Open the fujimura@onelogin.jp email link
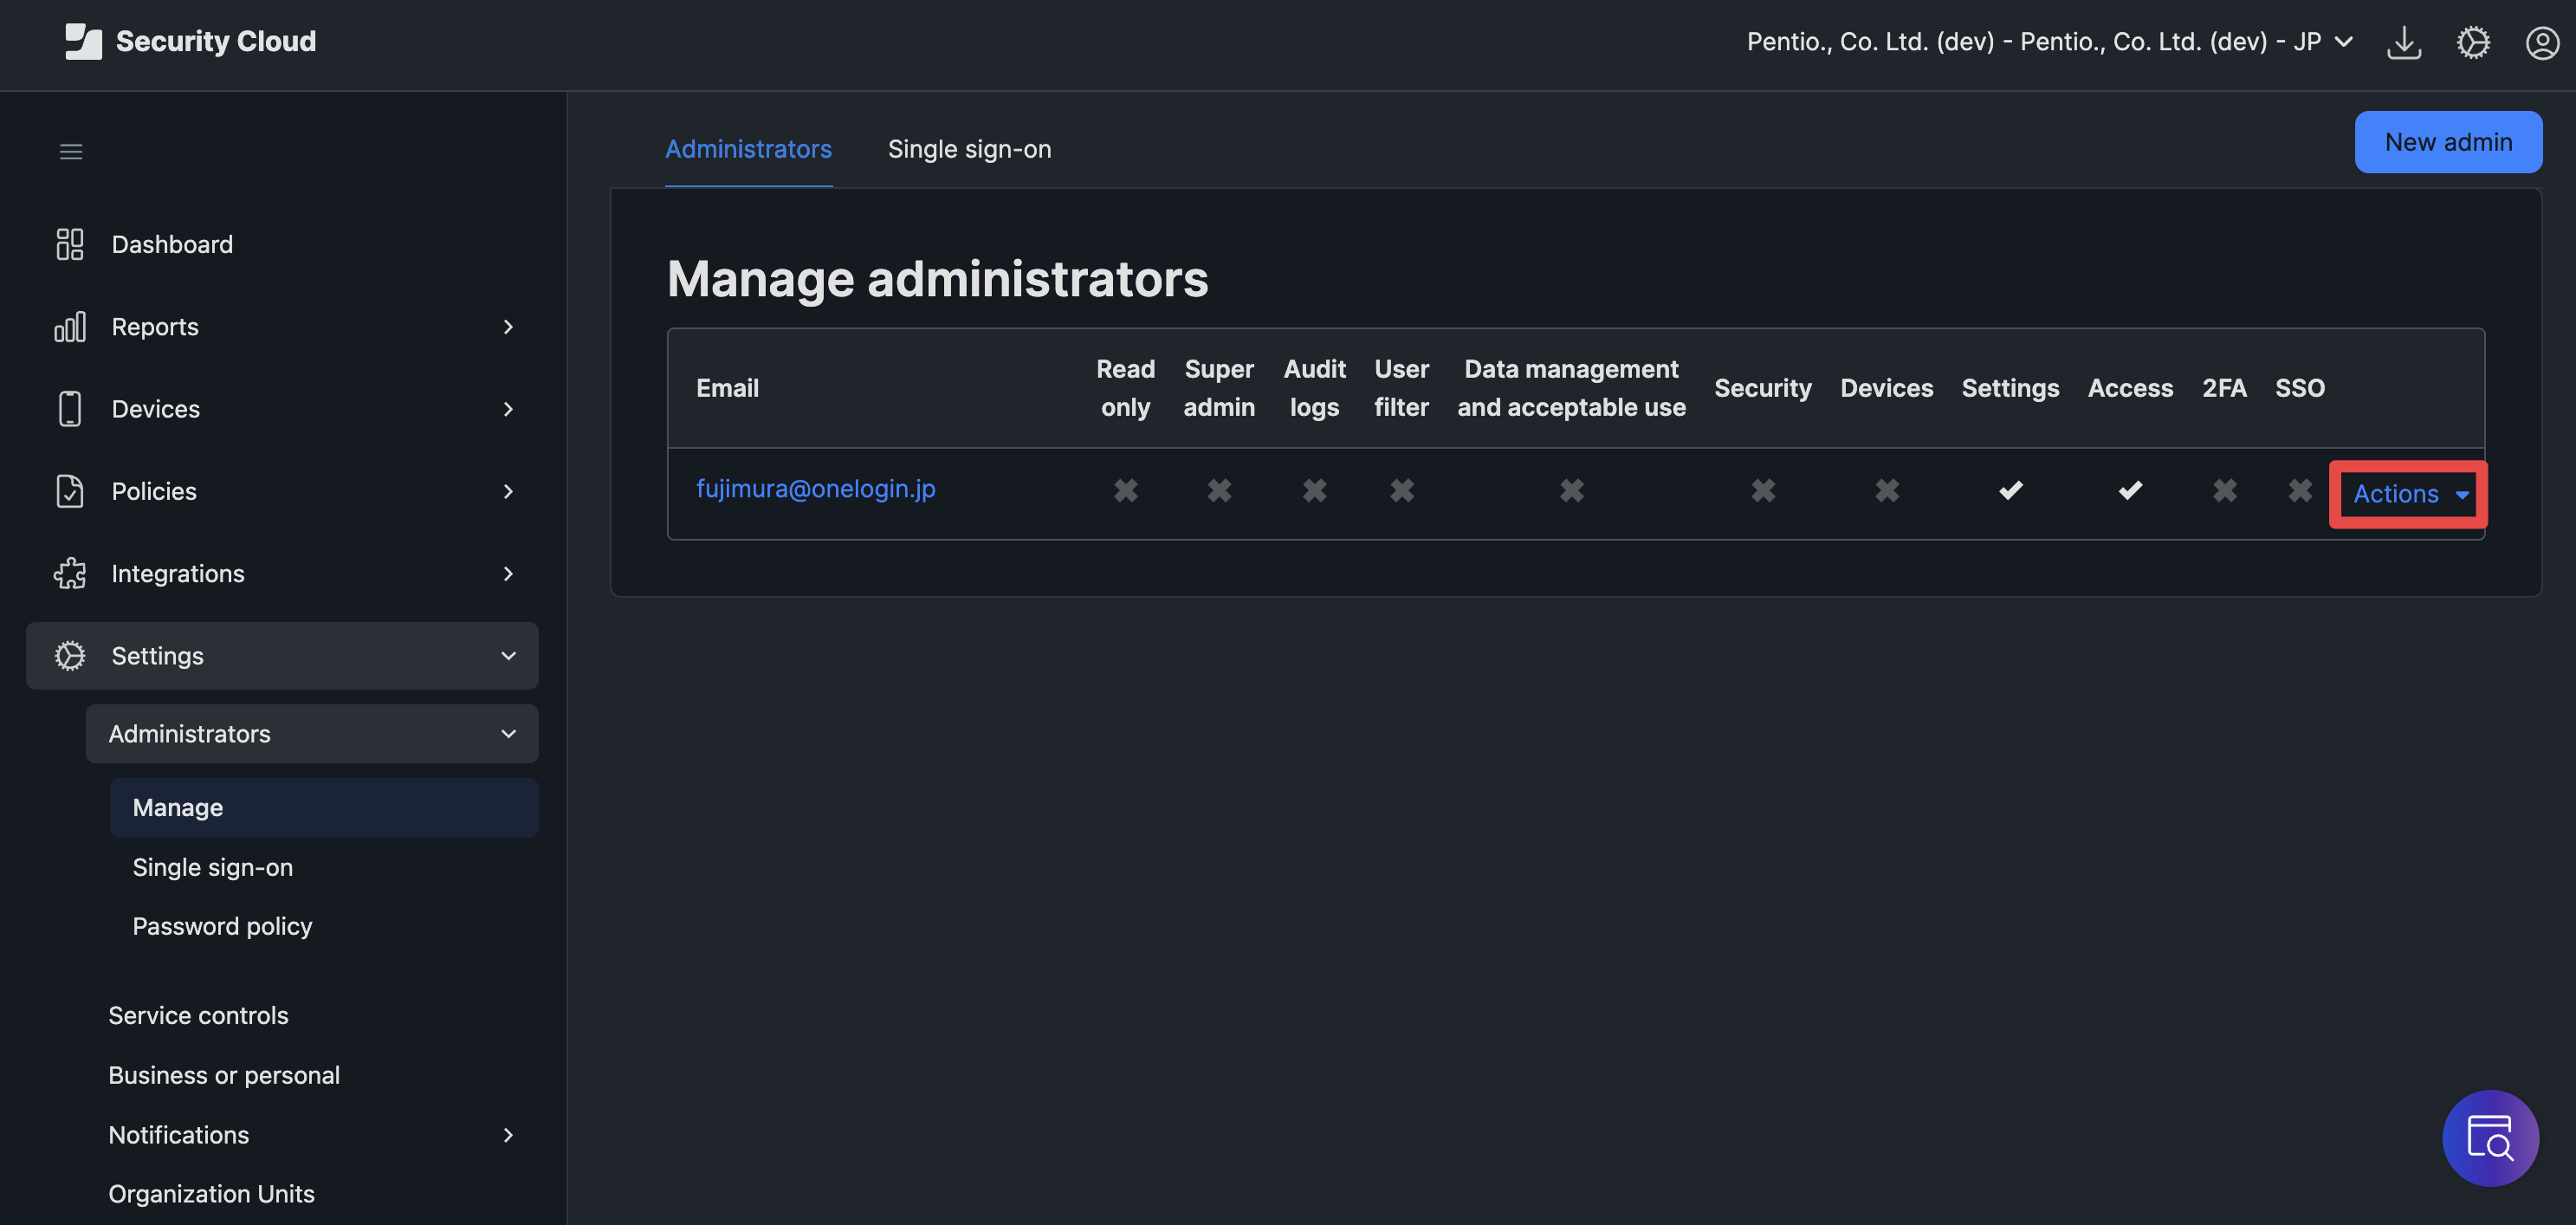The height and width of the screenshot is (1225, 2576). click(816, 488)
